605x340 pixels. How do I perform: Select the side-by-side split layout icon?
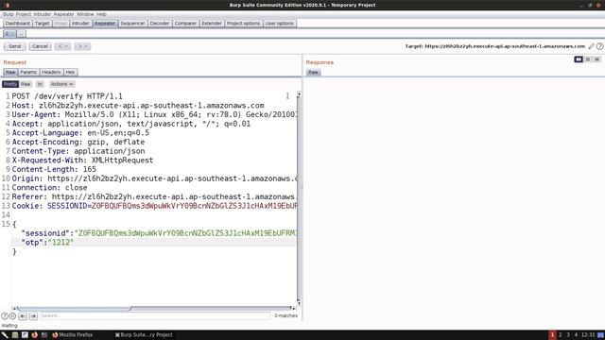(x=578, y=59)
